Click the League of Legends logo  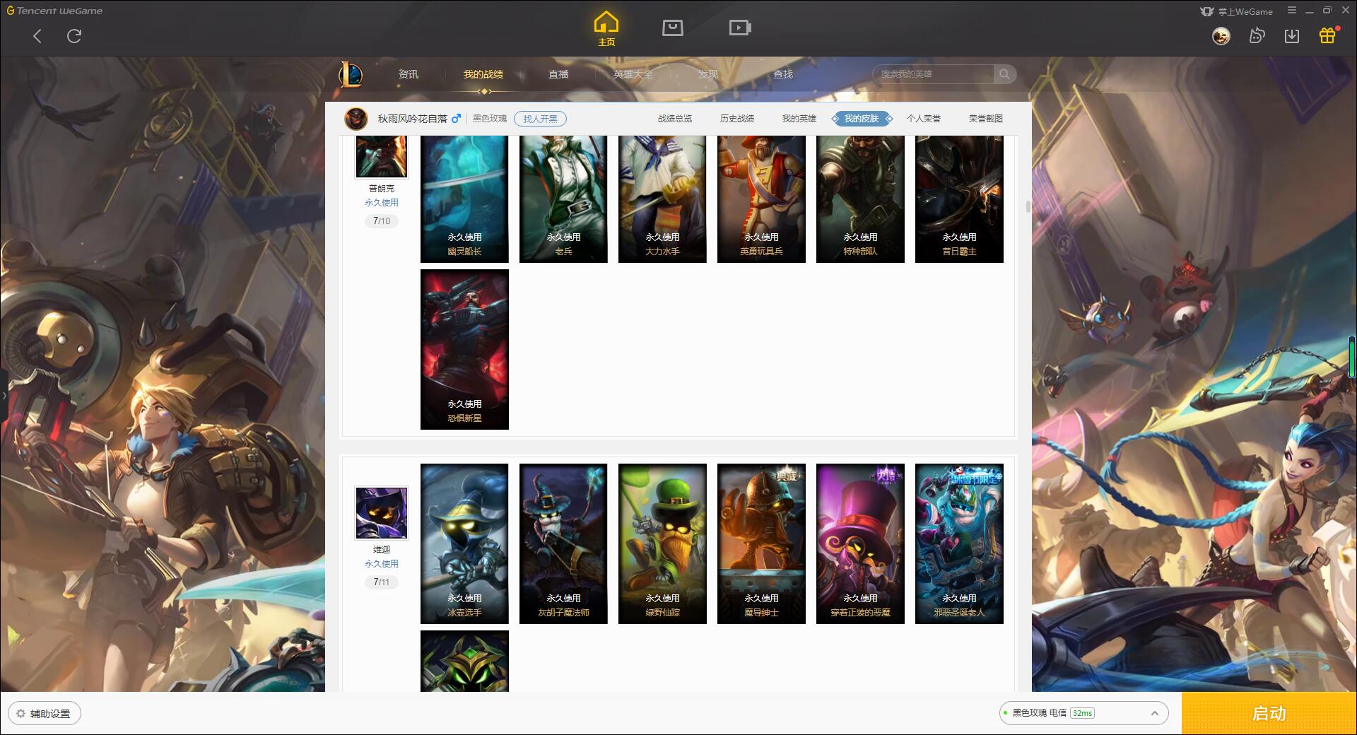point(351,74)
